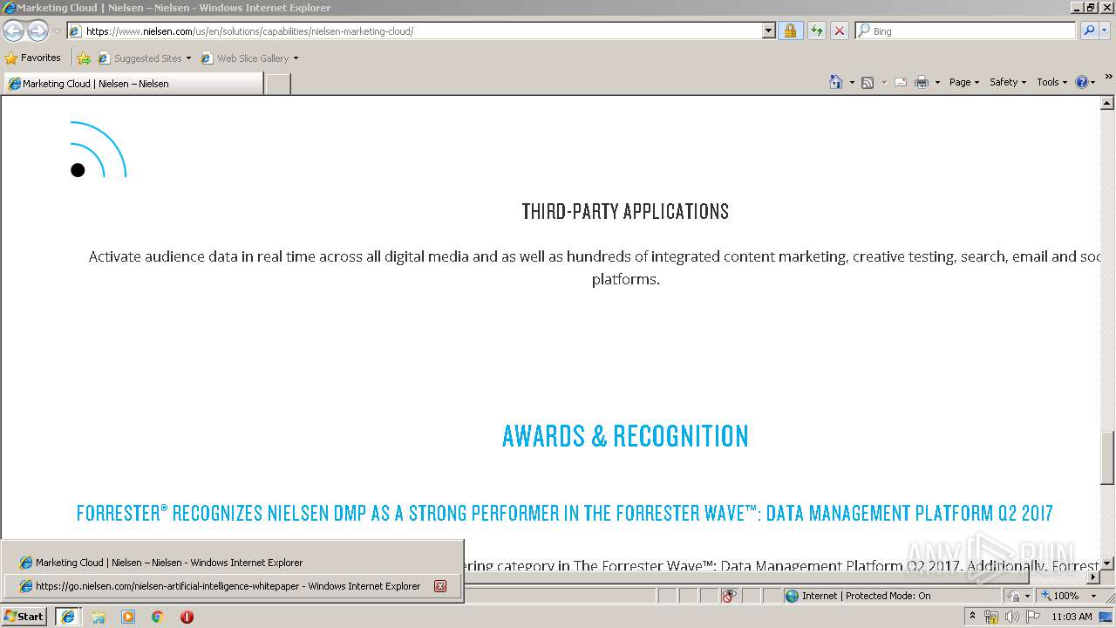Image resolution: width=1116 pixels, height=628 pixels.
Task: Open the search provider dropdown
Action: [1105, 31]
